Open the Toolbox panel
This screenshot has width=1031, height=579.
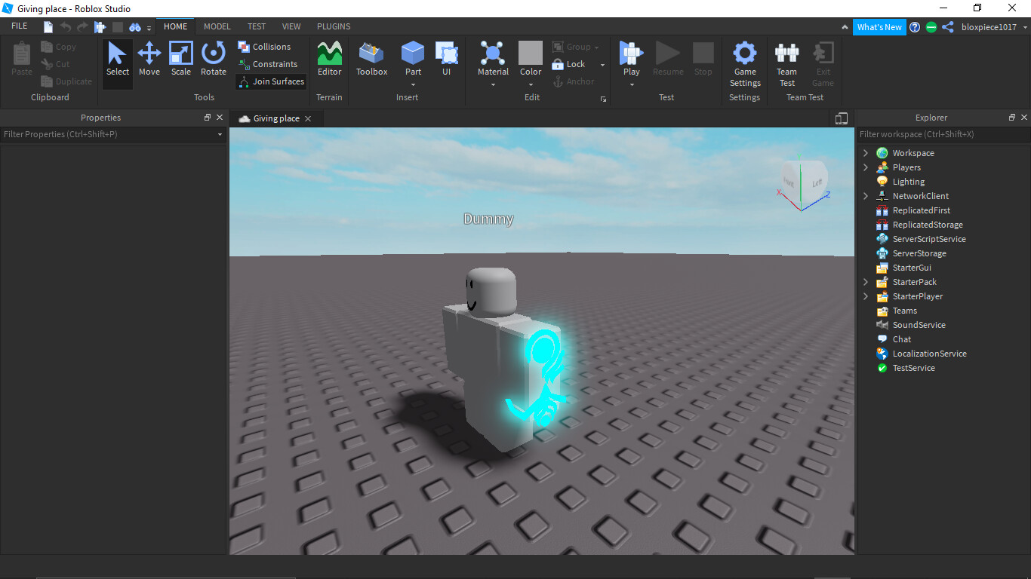coord(371,60)
